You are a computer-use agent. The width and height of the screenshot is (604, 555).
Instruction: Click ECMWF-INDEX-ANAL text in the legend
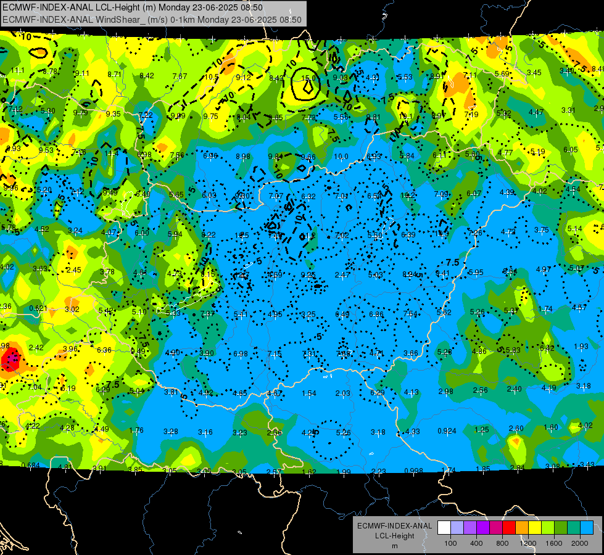[394, 526]
